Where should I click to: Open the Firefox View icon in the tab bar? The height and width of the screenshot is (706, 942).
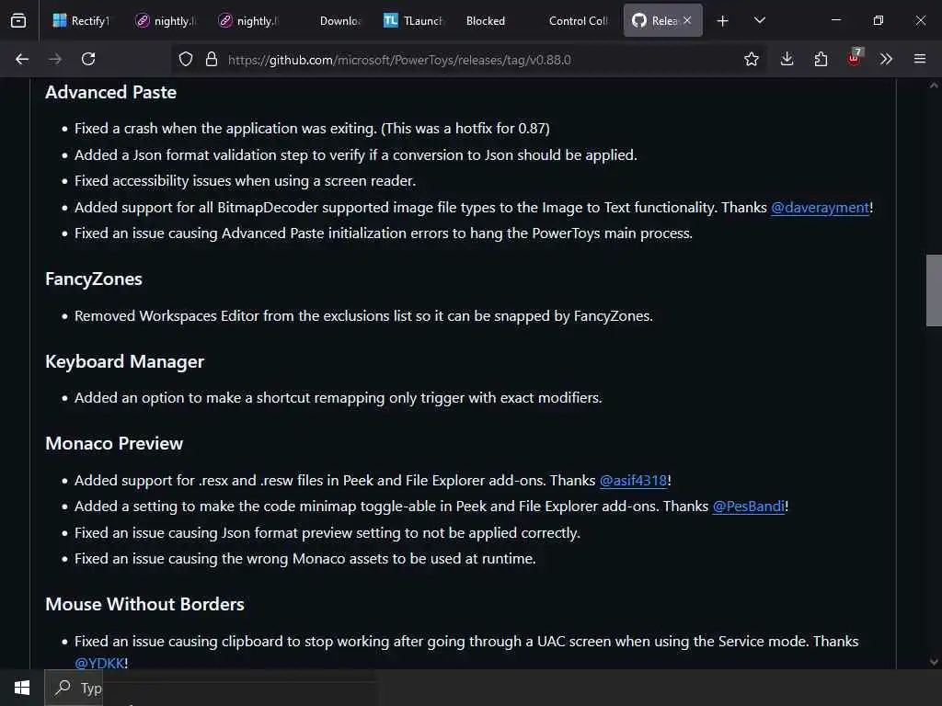coord(18,20)
